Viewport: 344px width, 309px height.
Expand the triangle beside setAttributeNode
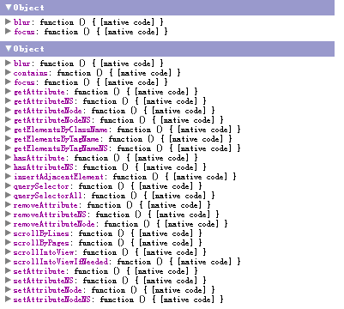[8, 289]
